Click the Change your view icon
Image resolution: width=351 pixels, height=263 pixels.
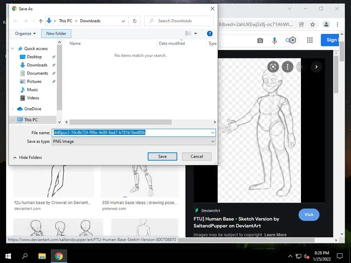tap(188, 34)
